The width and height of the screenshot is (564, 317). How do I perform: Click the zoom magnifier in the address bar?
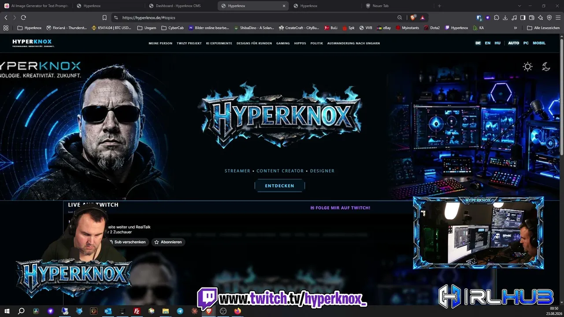pyautogui.click(x=400, y=18)
